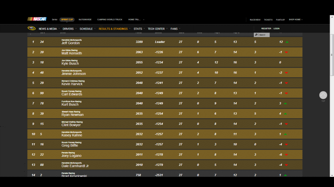The width and height of the screenshot is (334, 187).
Task: Open the Tech Center menu
Action: click(156, 29)
